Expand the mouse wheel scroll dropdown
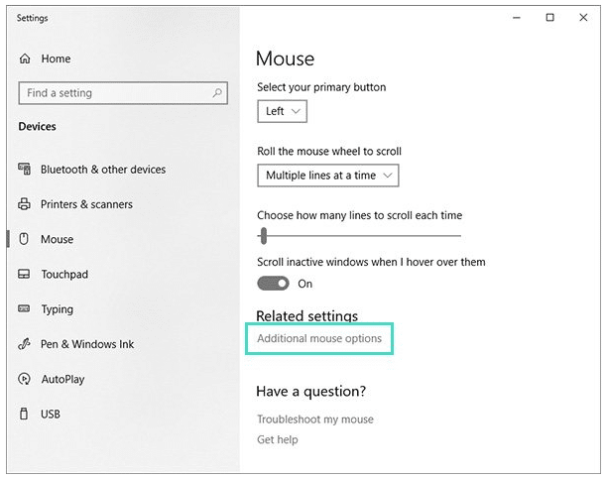The width and height of the screenshot is (606, 478). (327, 176)
